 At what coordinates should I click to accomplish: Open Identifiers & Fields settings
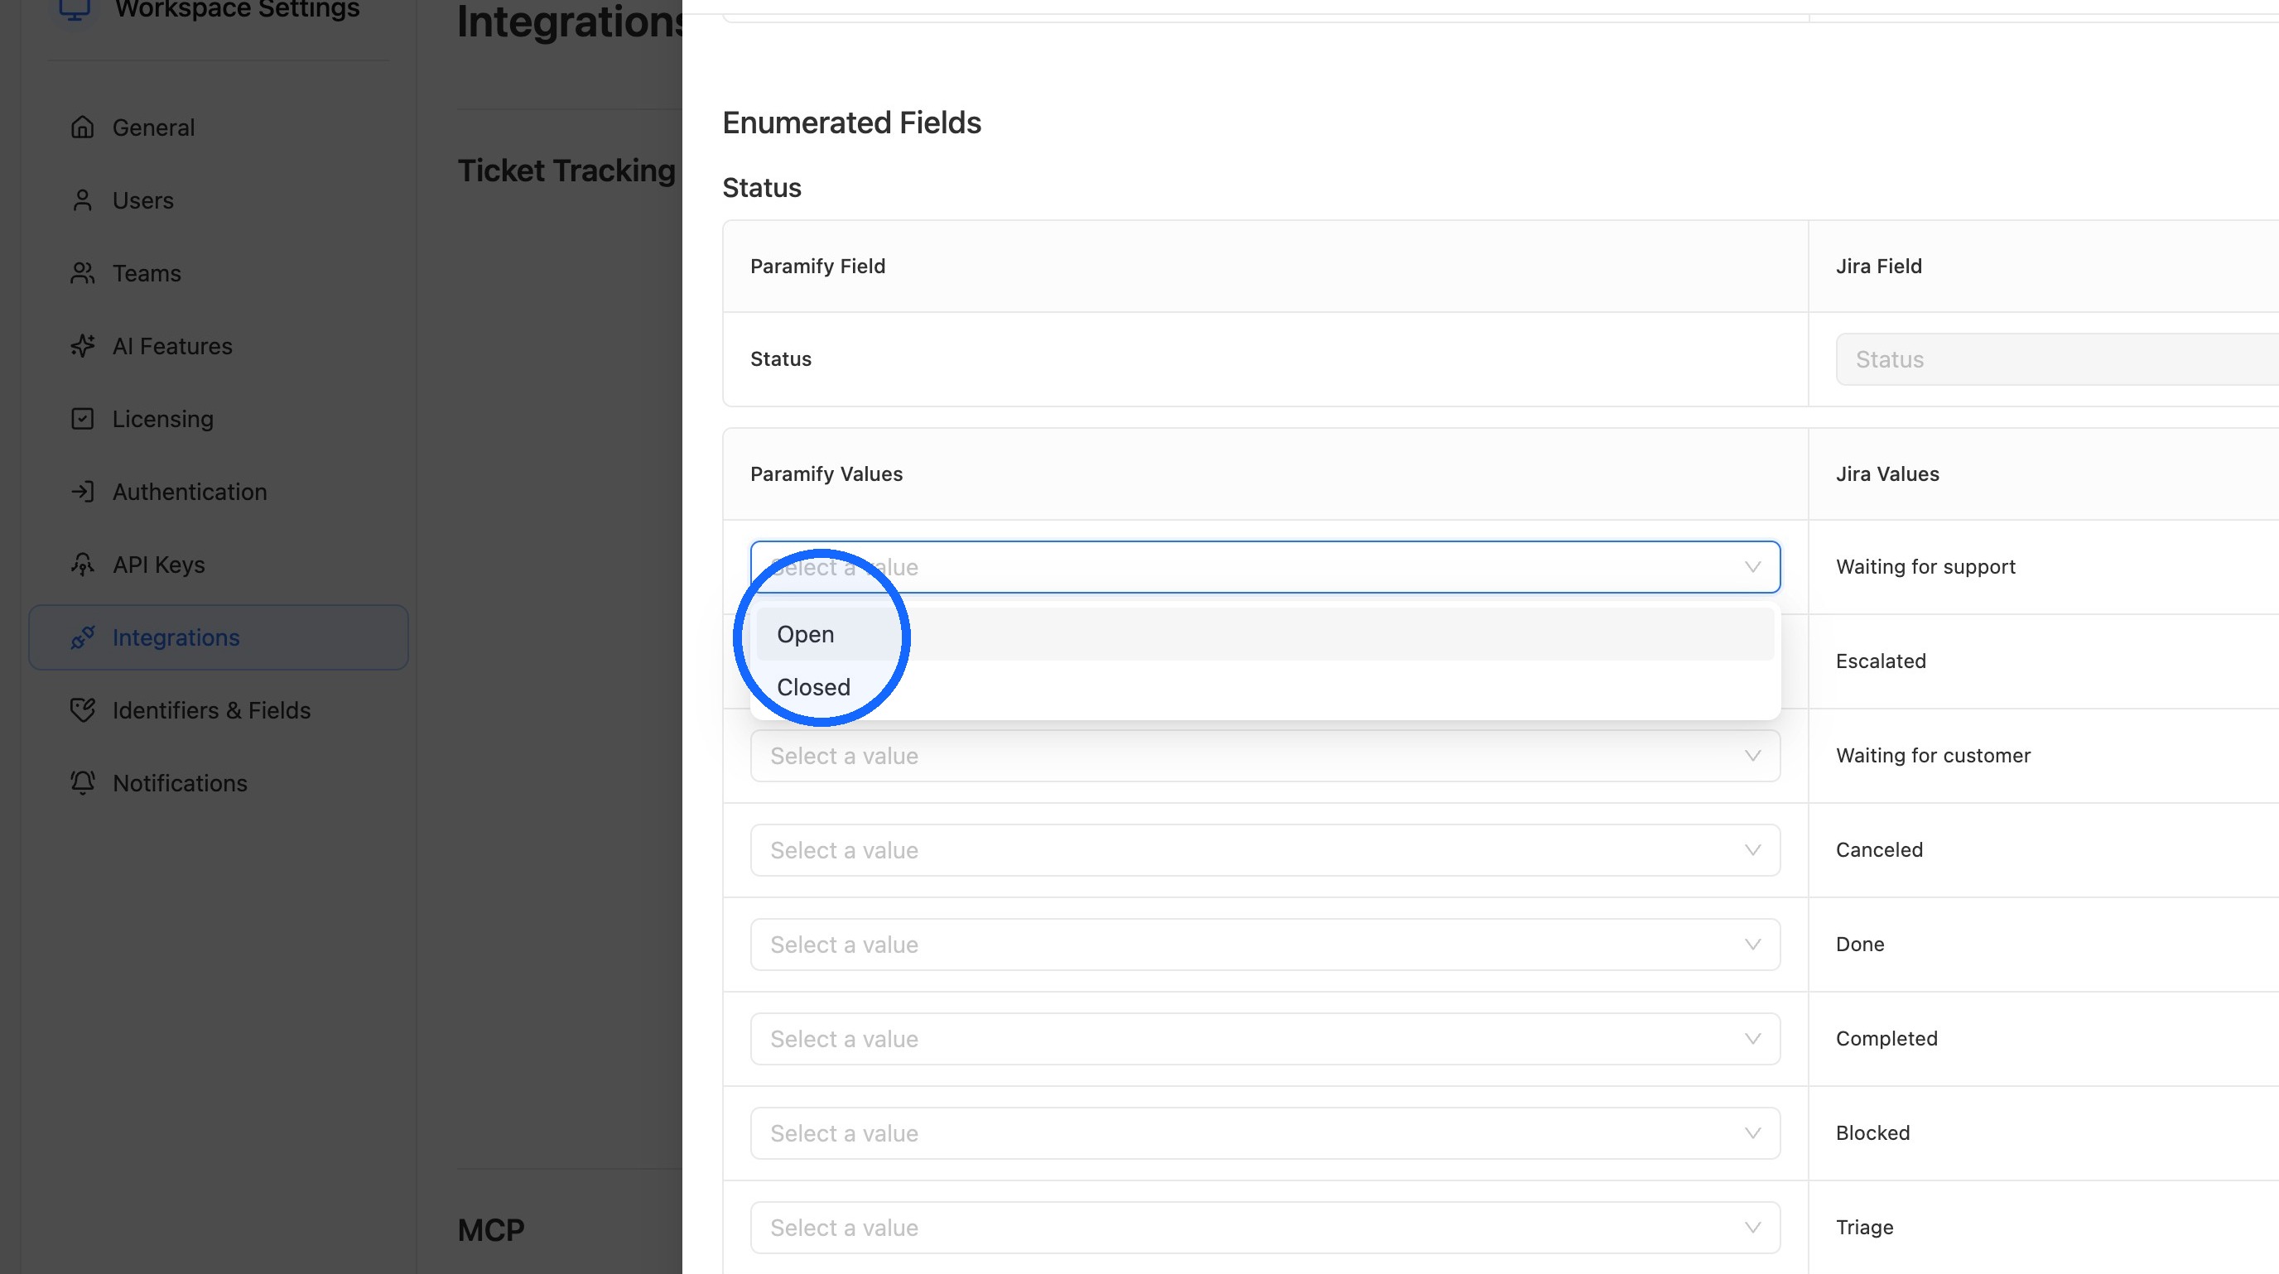click(x=218, y=710)
